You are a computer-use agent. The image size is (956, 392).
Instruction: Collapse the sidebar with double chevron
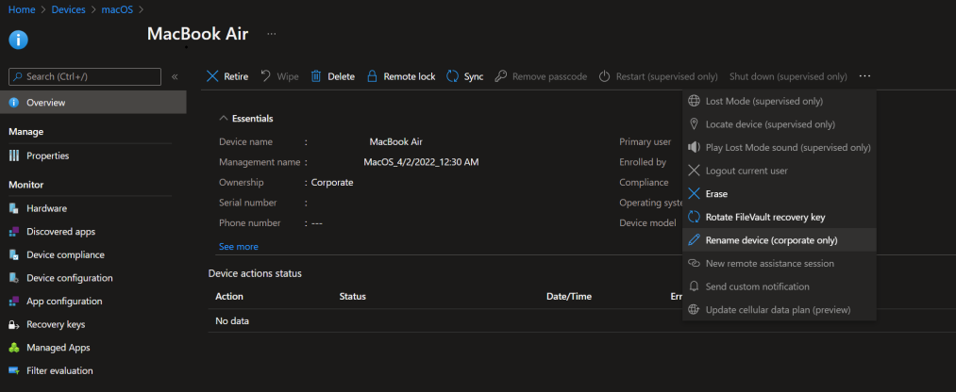point(175,76)
